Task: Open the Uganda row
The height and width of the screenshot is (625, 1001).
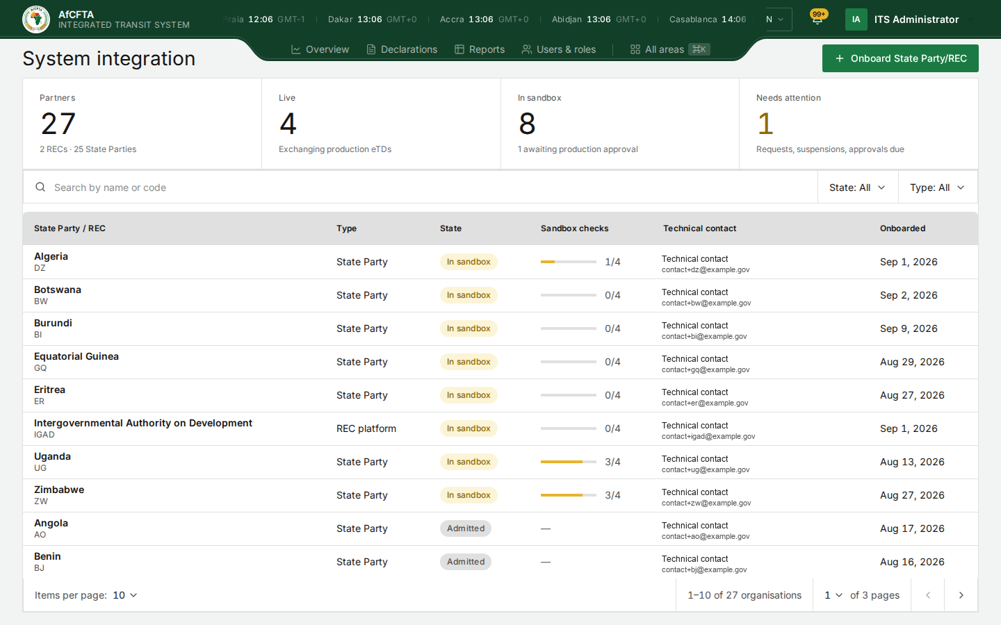Action: (500, 462)
